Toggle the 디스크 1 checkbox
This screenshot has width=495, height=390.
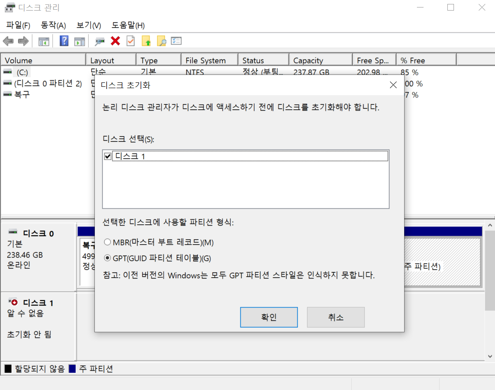click(108, 156)
